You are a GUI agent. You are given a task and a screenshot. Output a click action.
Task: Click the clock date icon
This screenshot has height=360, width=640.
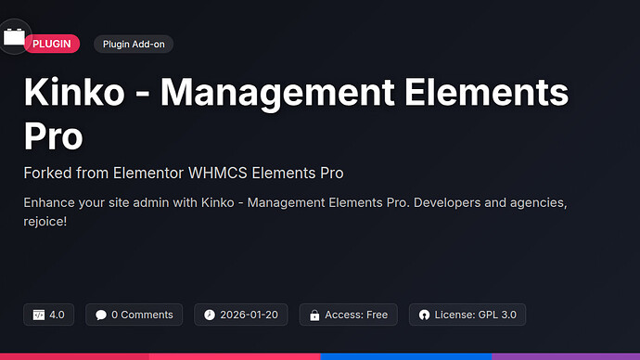210,315
